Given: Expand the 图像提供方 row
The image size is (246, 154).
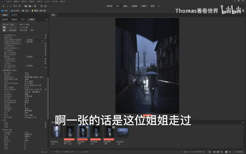Looking at the screenshot, I should pos(4,46).
